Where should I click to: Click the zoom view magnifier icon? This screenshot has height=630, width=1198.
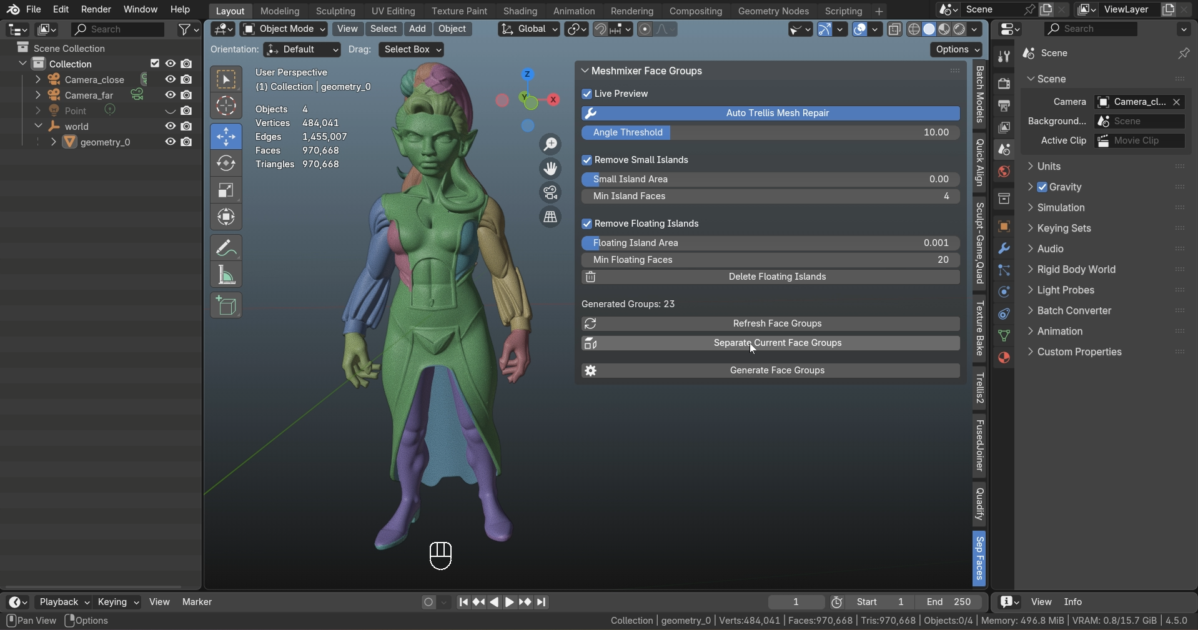coord(550,145)
